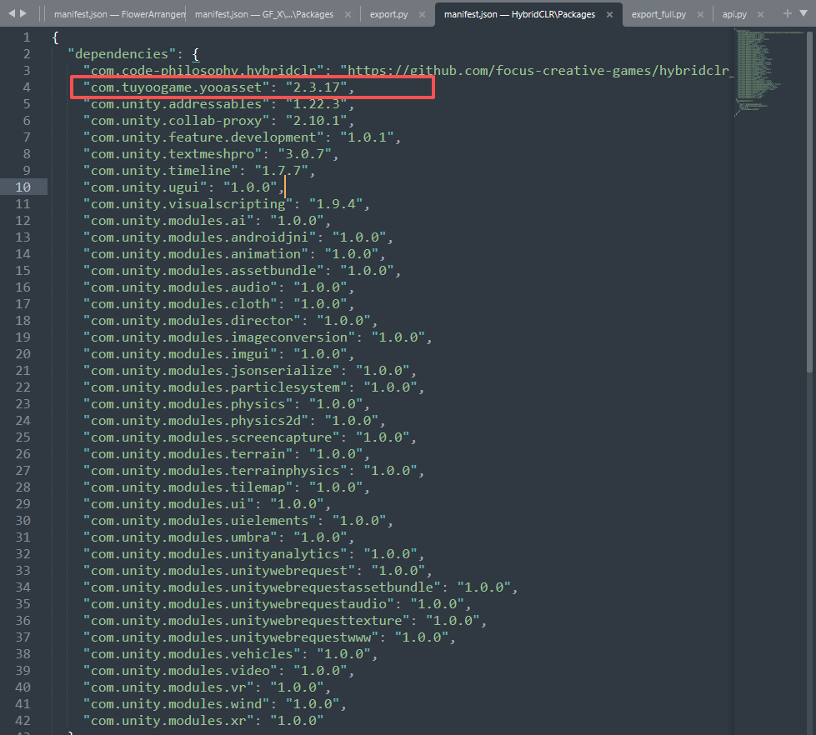The image size is (816, 735).
Task: Click "com.unity.textmeshpro" key
Action: click(173, 154)
